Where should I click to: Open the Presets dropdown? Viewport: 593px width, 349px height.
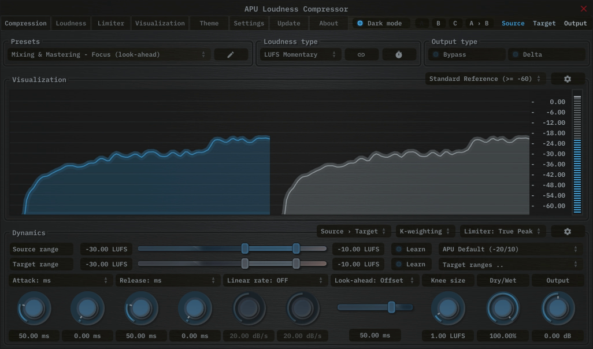[109, 54]
